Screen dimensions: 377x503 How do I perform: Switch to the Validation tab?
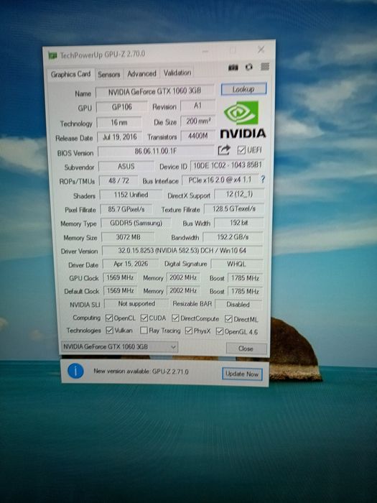177,73
